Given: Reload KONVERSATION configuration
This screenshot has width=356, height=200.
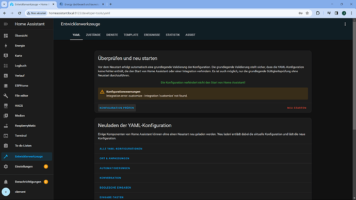Looking at the screenshot, I should pos(110,178).
